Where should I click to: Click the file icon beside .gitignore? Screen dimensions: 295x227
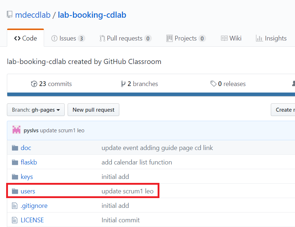[15, 206]
